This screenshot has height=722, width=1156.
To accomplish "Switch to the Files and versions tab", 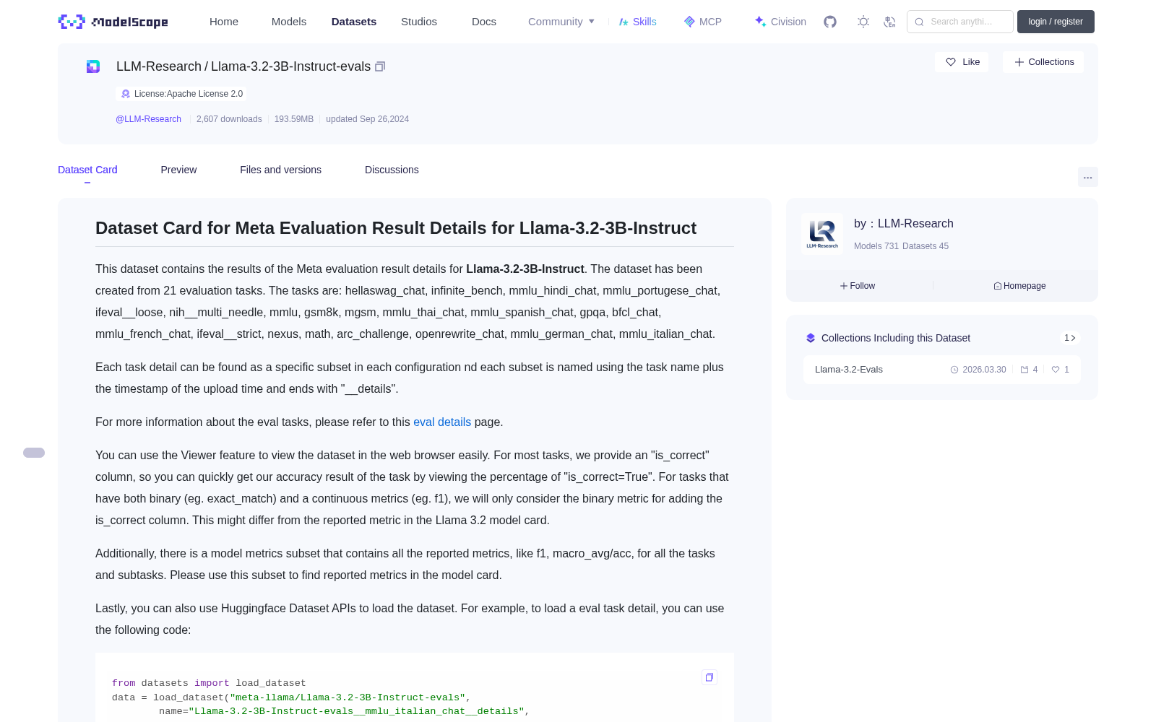I will [x=280, y=170].
